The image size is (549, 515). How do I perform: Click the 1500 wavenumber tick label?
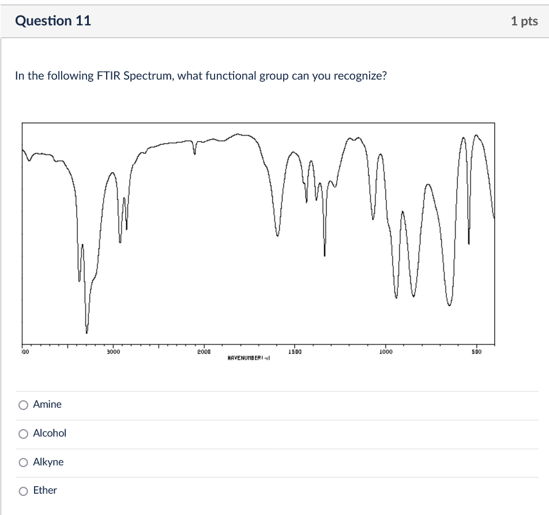(294, 351)
